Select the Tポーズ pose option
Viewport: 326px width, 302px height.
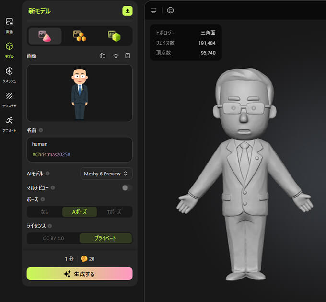(x=114, y=212)
